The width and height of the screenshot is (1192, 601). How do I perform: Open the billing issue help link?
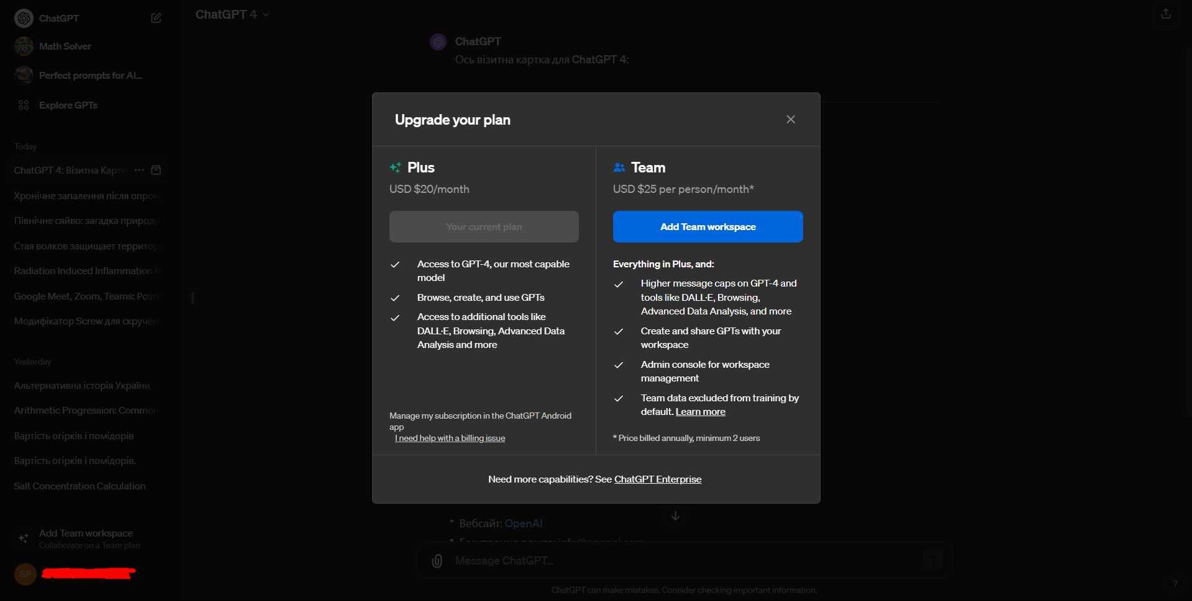(x=450, y=438)
